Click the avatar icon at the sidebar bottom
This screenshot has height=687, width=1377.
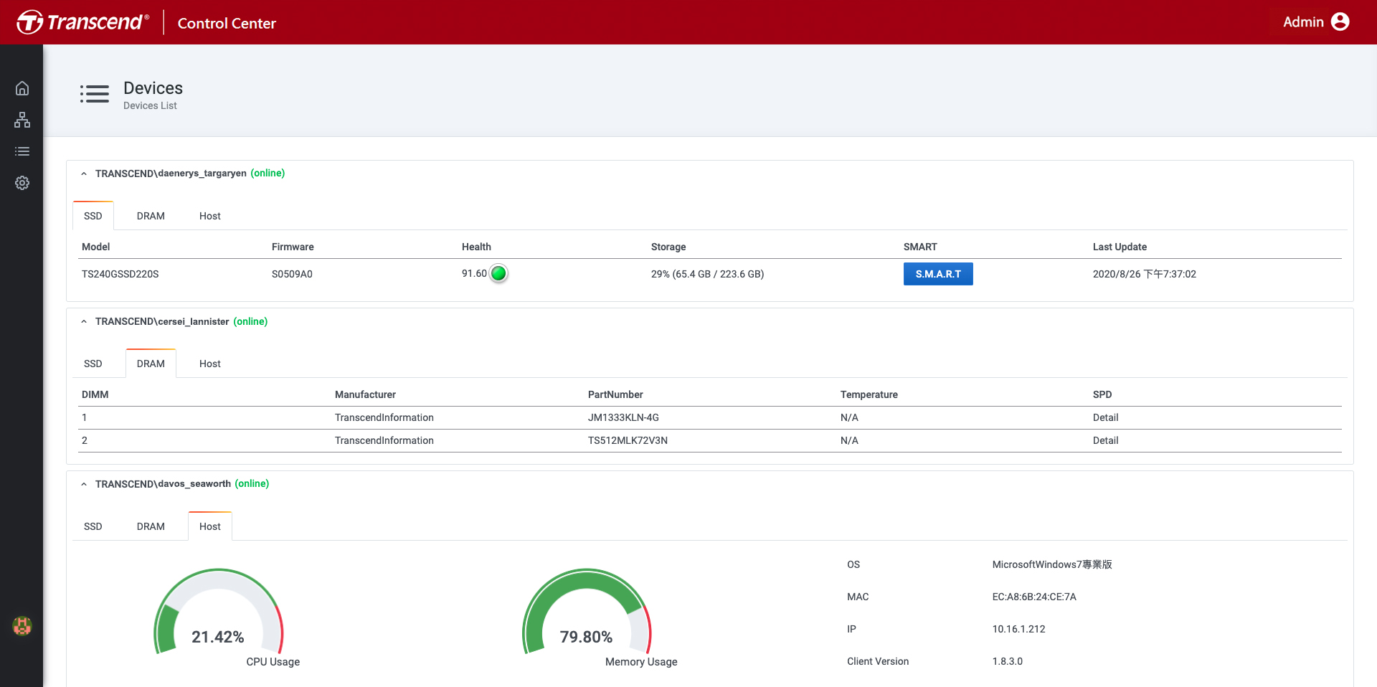tap(22, 626)
